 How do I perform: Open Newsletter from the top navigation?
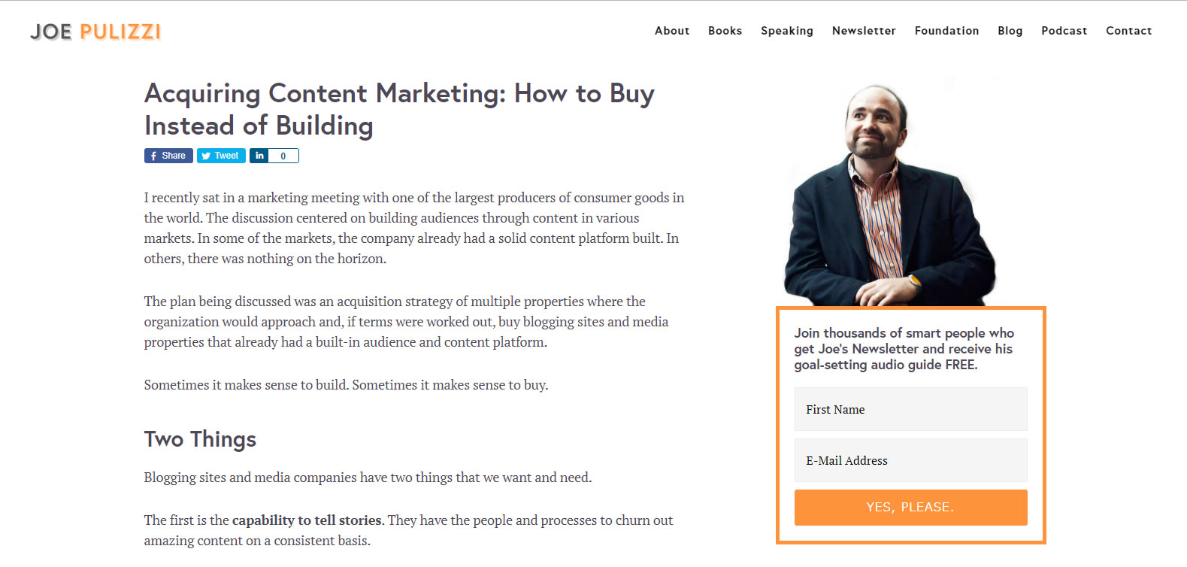[864, 31]
